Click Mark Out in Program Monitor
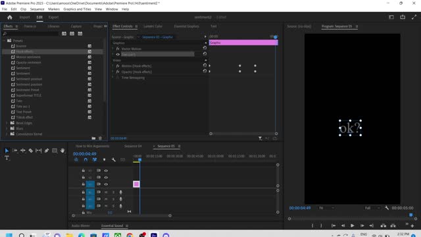 (x=322, y=226)
